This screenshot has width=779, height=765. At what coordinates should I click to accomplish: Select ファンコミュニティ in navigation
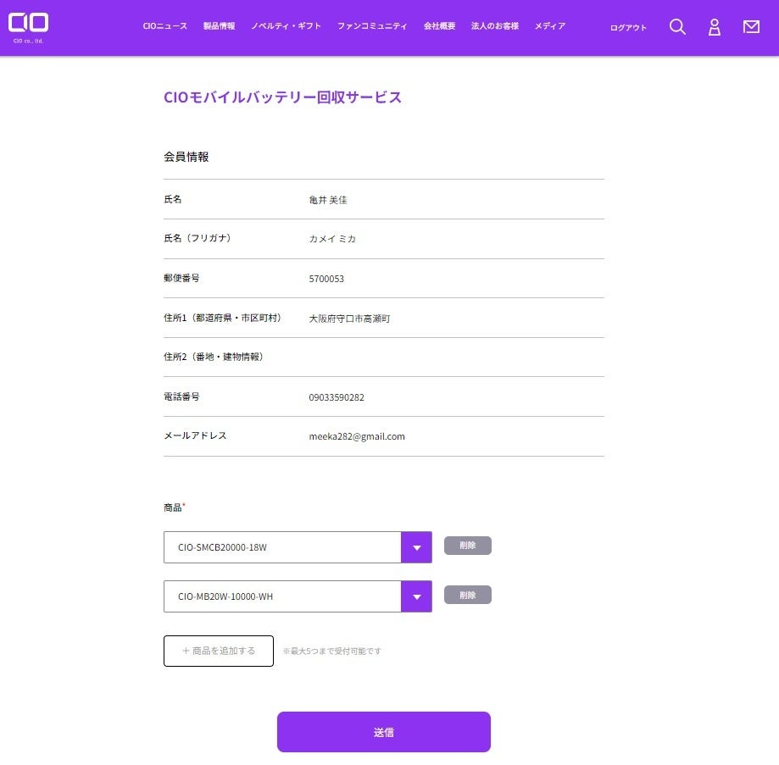point(372,26)
